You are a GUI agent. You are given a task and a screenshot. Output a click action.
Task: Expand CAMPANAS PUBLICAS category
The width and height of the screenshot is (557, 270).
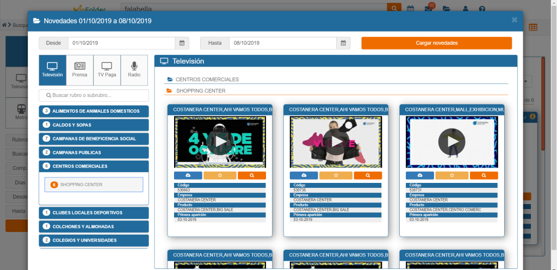pyautogui.click(x=94, y=152)
